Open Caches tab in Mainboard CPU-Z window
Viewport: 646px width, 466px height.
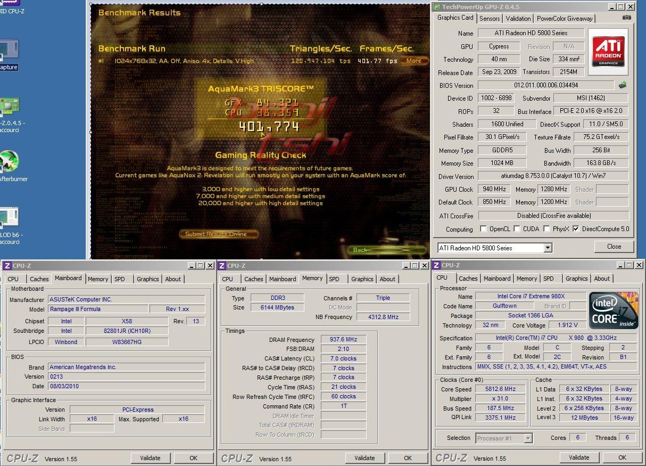pos(39,279)
